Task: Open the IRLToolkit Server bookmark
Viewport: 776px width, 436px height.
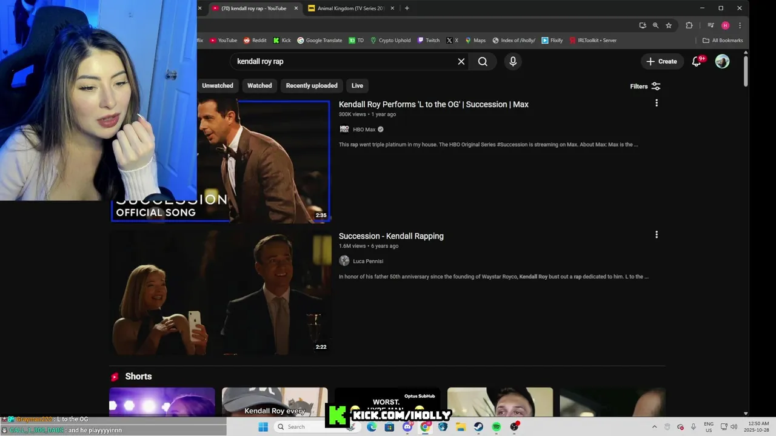Action: 593,41
